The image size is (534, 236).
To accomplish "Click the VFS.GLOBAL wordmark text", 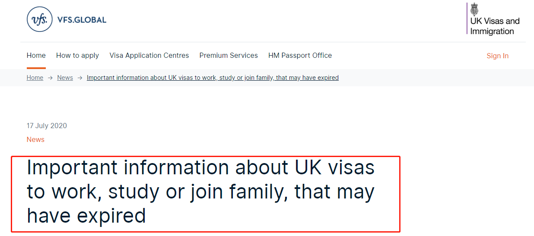I will [82, 20].
